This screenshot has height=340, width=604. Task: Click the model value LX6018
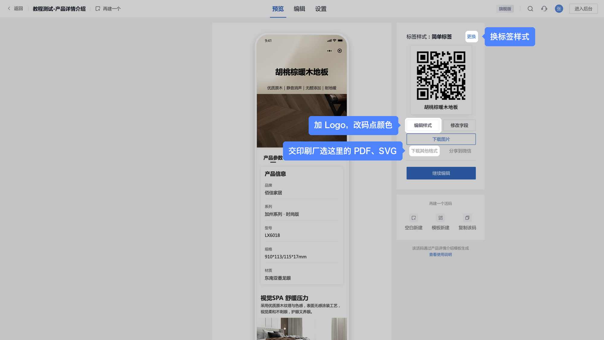[272, 235]
